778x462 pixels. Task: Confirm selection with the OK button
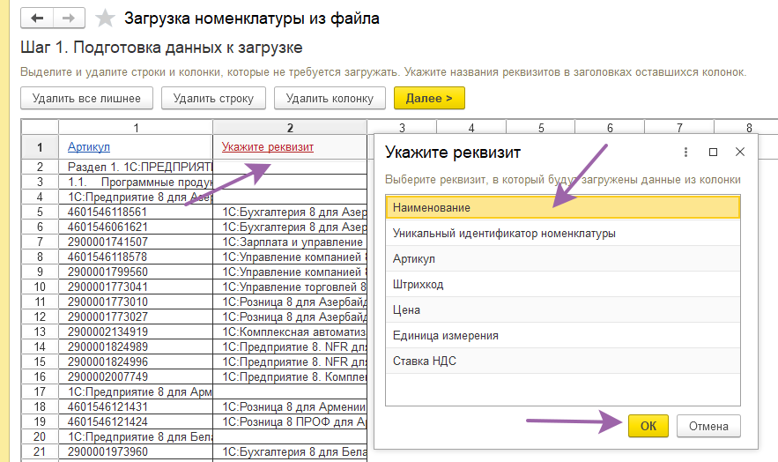648,426
